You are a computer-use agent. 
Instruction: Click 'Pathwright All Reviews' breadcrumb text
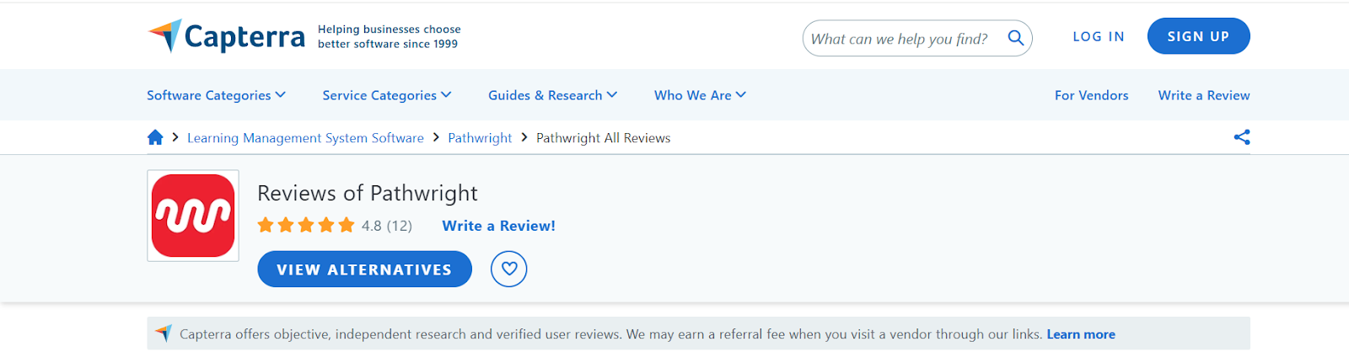(604, 137)
